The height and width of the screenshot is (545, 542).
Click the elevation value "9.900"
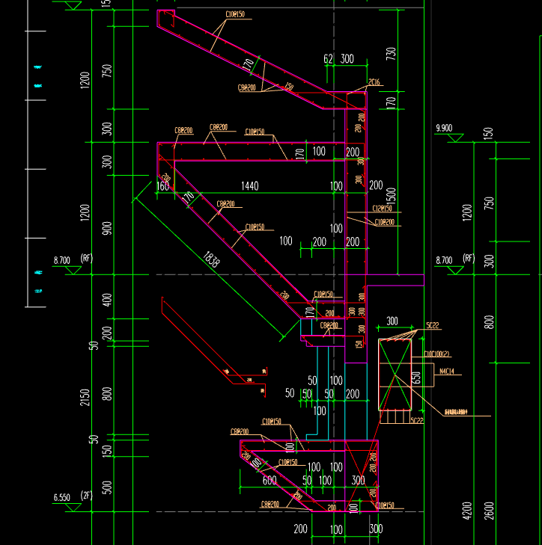(x=444, y=128)
